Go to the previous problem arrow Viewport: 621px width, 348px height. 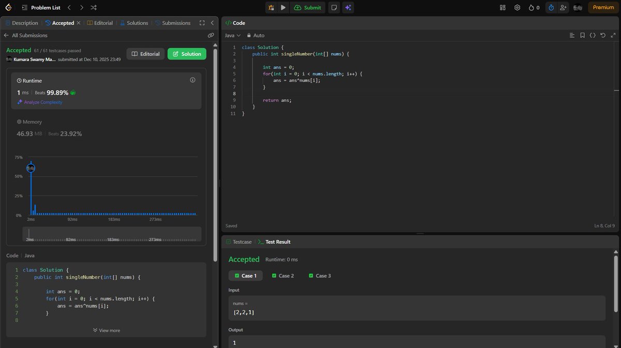coord(69,8)
